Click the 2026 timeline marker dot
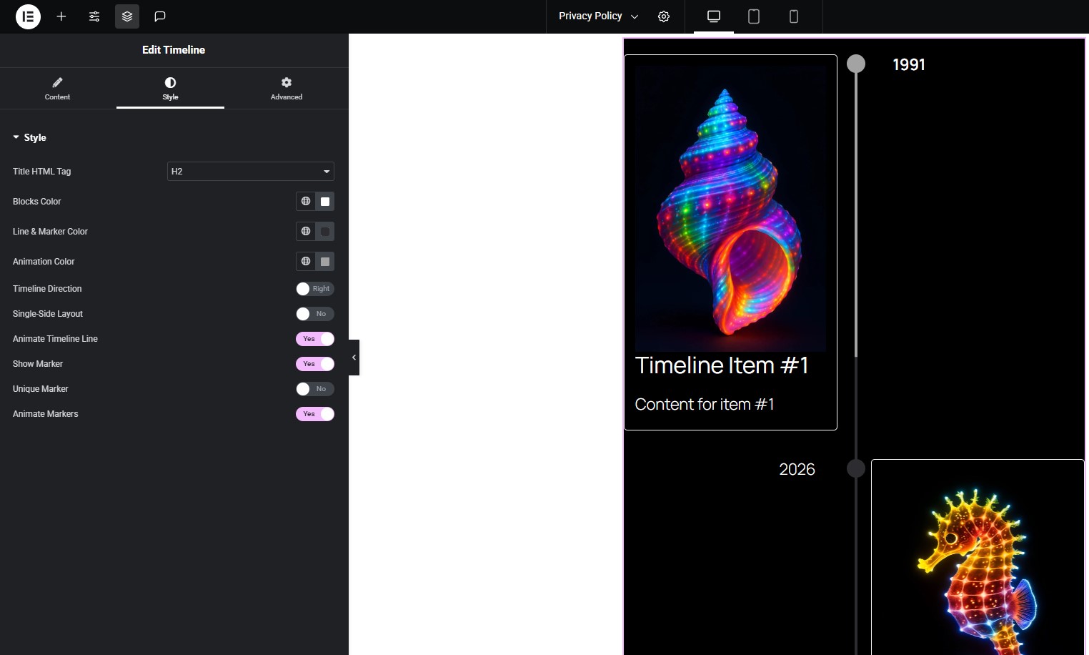This screenshot has height=655, width=1089. [856, 468]
